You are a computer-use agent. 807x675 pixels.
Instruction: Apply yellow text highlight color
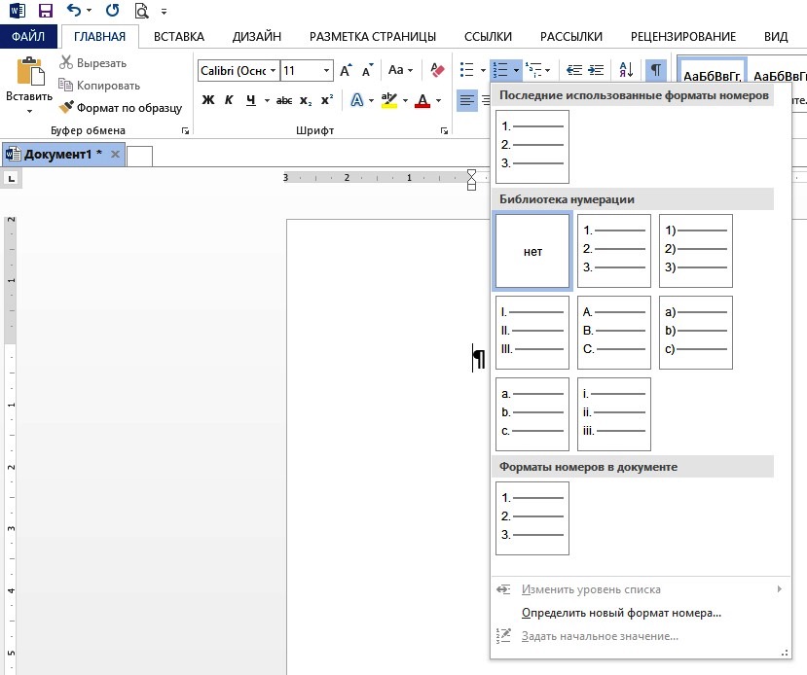pos(389,100)
